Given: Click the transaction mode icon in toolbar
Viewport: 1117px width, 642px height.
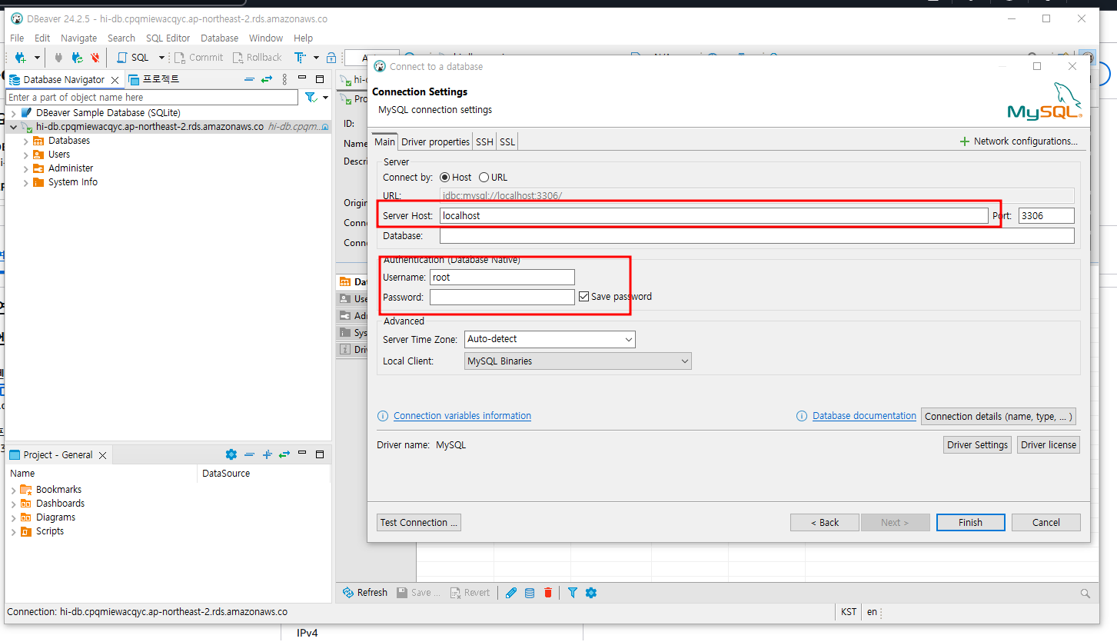Looking at the screenshot, I should pyautogui.click(x=300, y=58).
